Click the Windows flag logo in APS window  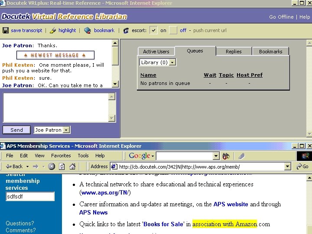[x=305, y=156]
